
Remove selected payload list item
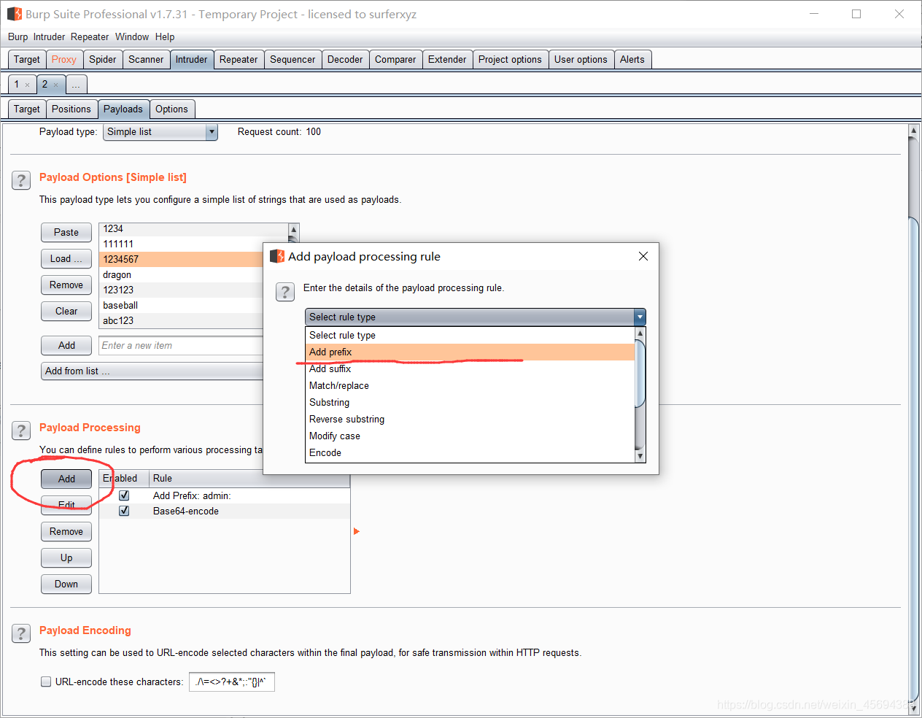coord(66,285)
